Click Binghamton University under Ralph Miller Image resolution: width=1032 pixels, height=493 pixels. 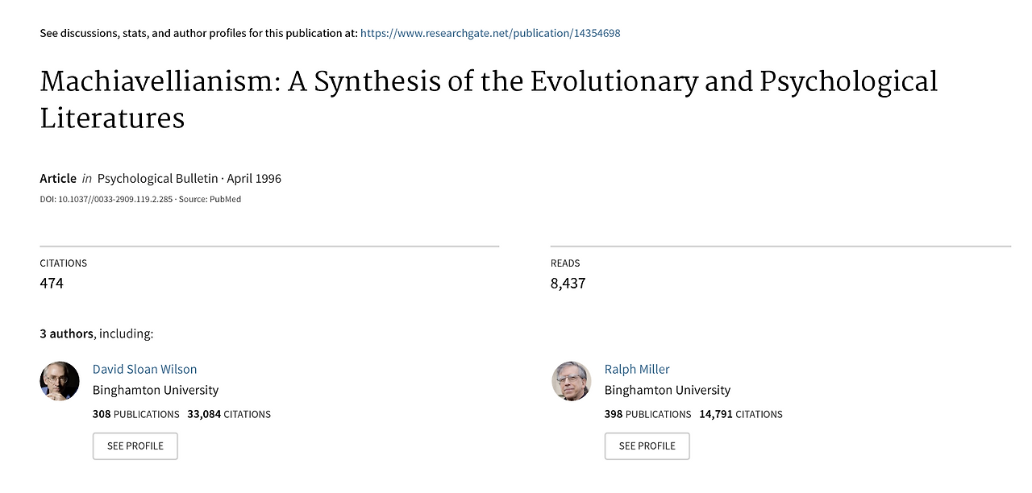pyautogui.click(x=668, y=390)
